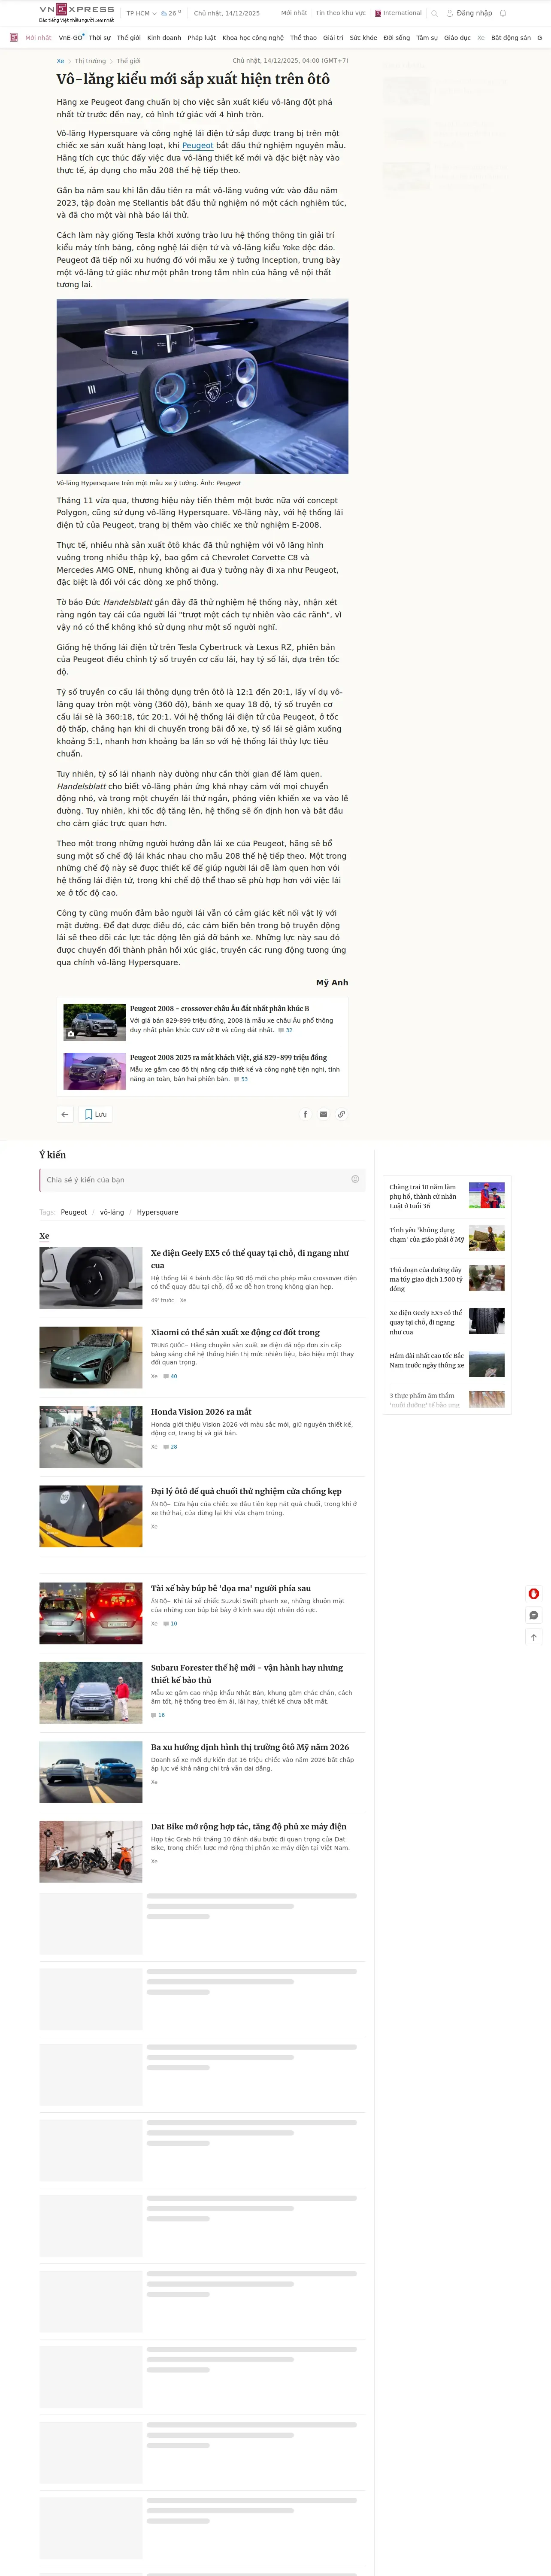Open VnE-GO menu item

point(70,38)
